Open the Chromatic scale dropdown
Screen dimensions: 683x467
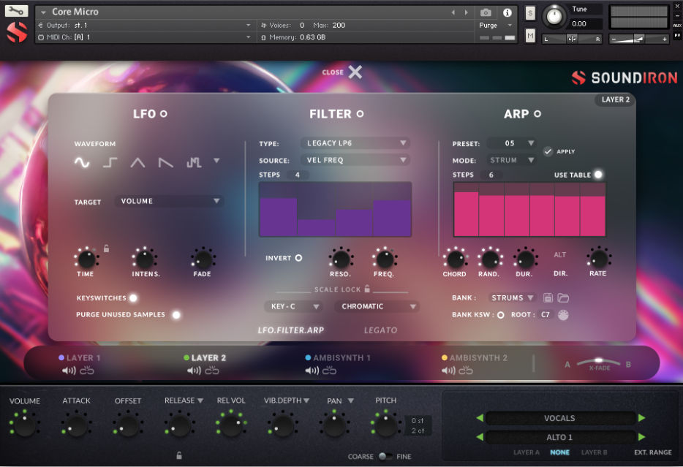click(377, 306)
